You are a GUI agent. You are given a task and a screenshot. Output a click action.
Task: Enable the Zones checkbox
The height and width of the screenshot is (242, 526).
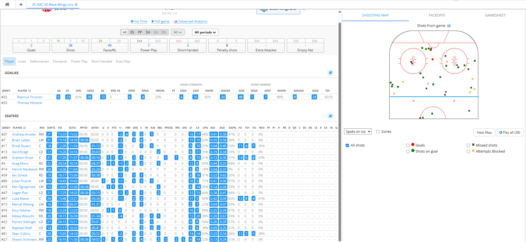378,132
